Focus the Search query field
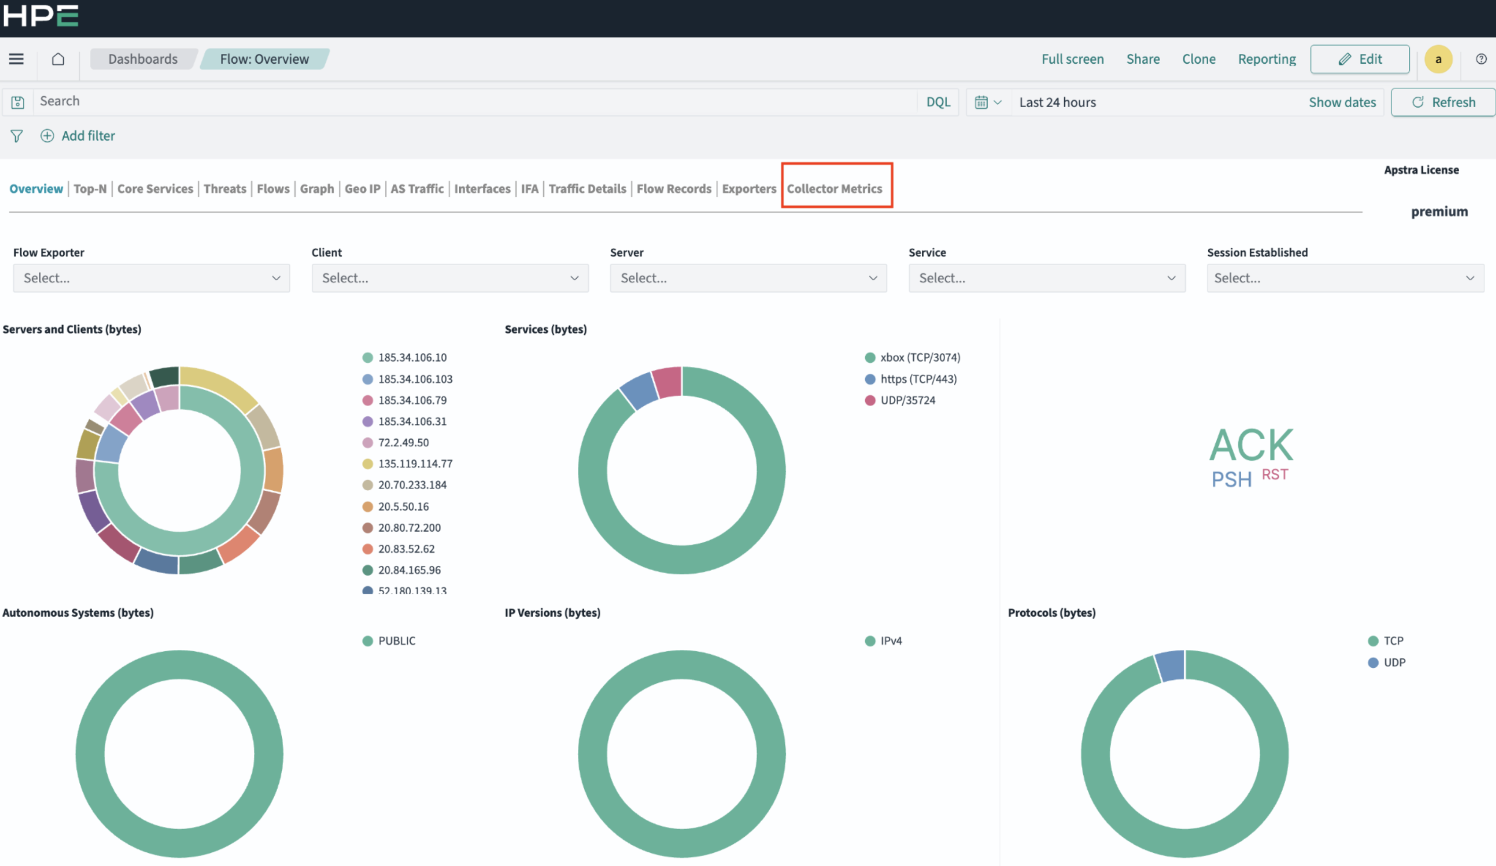The image size is (1496, 866). 475,102
